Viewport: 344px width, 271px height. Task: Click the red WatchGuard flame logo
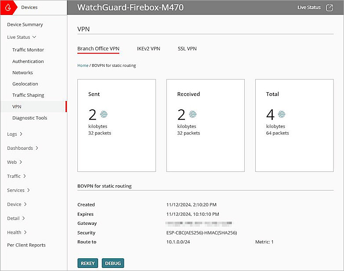(8, 7)
